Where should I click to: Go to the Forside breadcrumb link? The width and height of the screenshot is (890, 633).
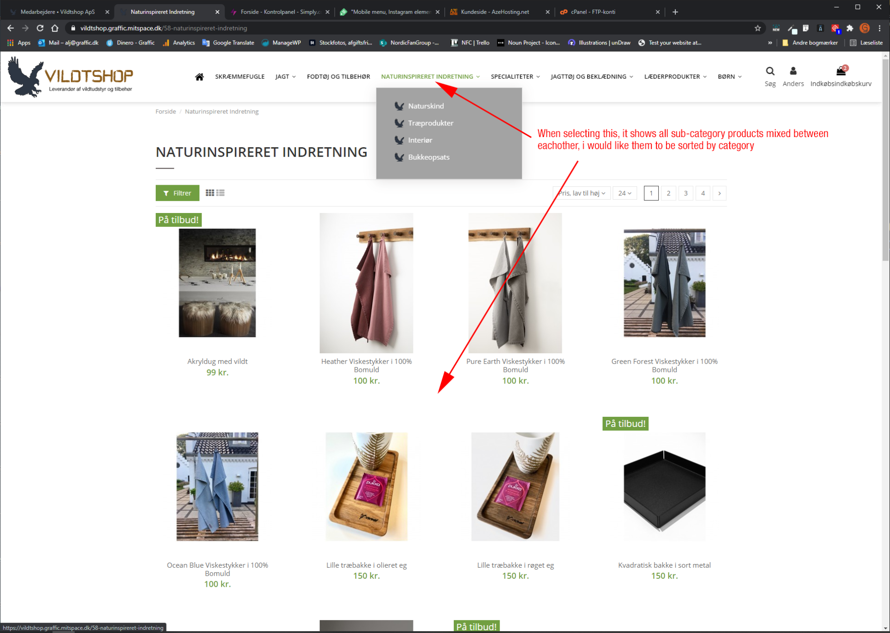pyautogui.click(x=165, y=112)
